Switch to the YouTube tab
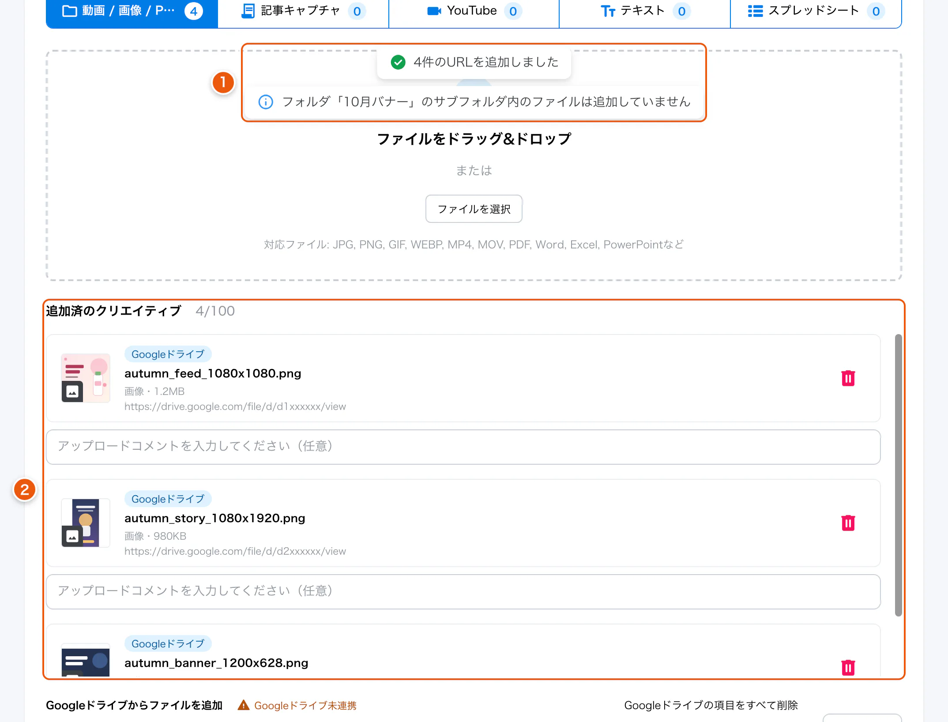The image size is (948, 722). 474,13
